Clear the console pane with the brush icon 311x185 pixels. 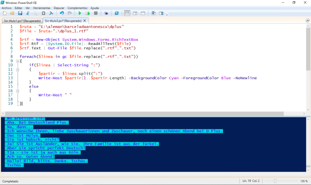coord(51,13)
